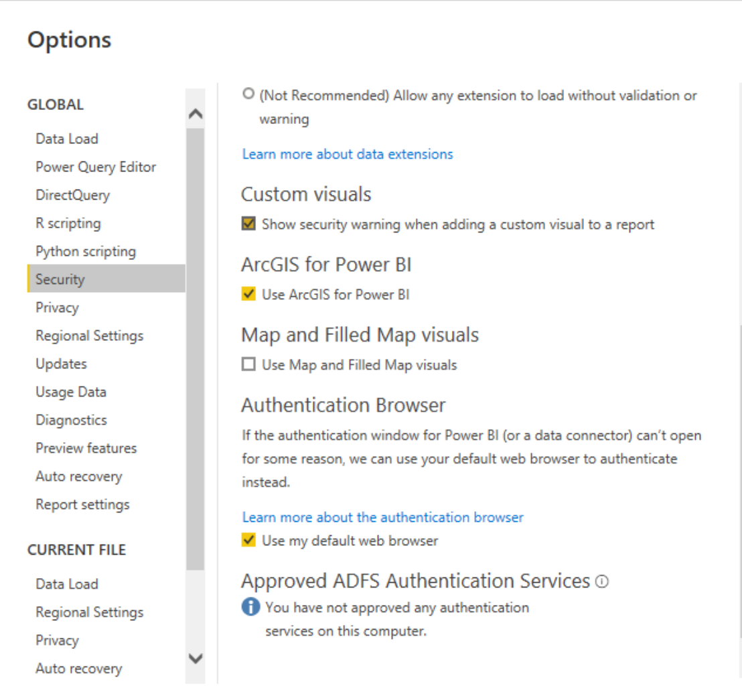Select Python scripting options

86,251
